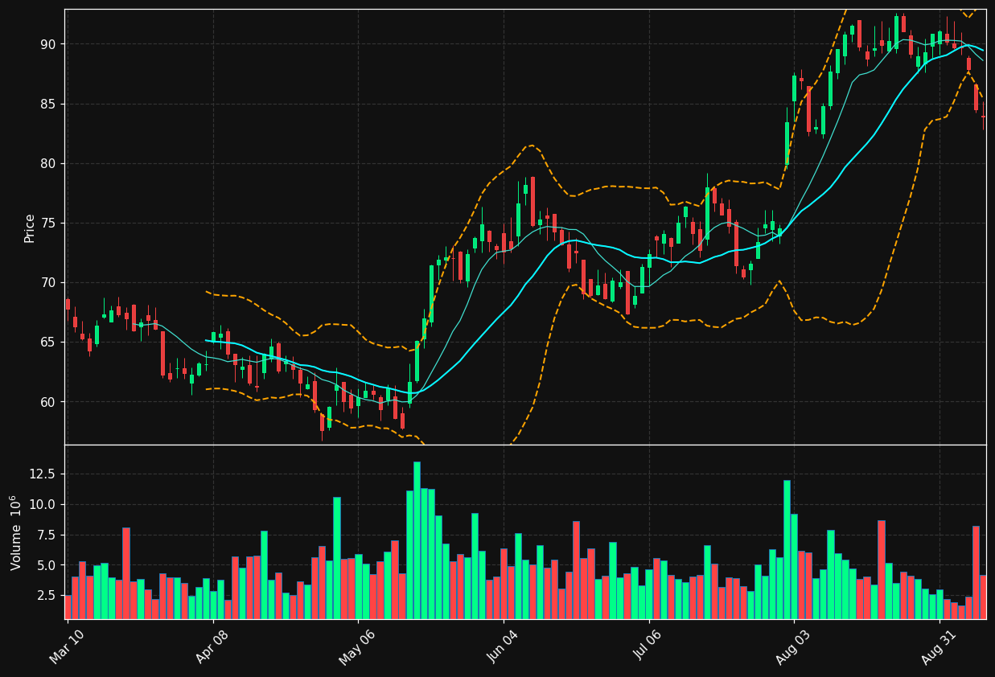
Task: Click the Aug 31 date label
Action: click(939, 646)
